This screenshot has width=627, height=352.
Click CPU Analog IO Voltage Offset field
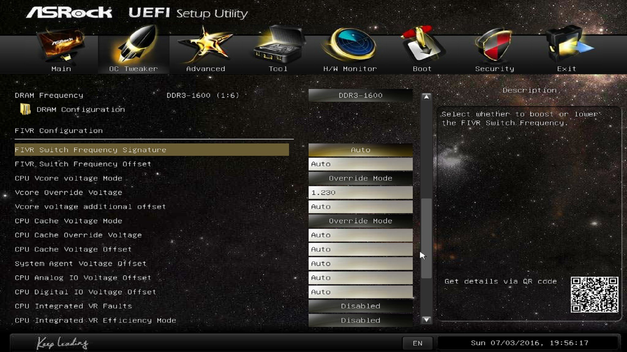[x=361, y=278]
